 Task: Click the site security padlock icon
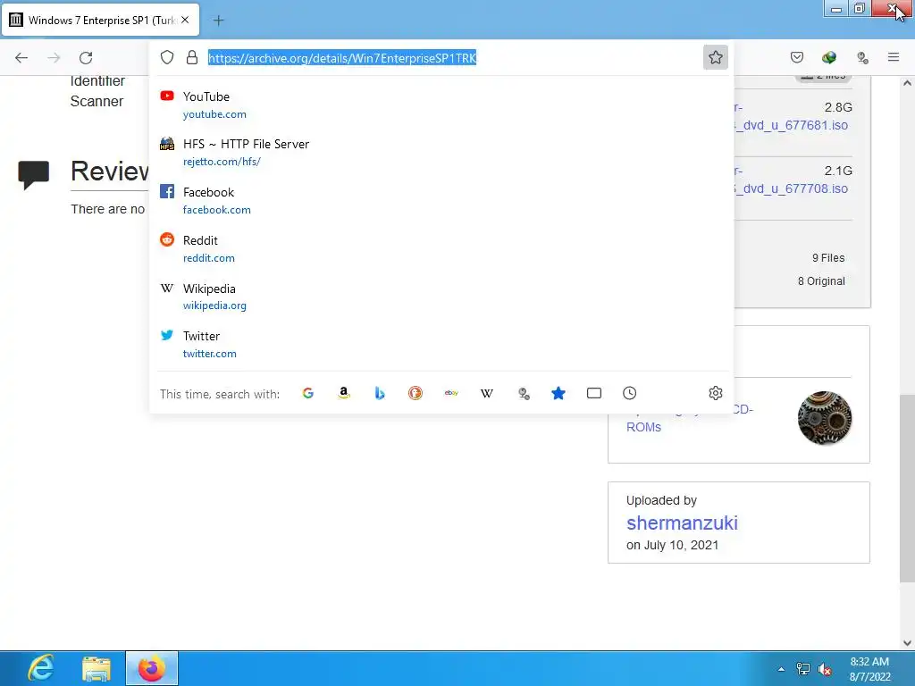tap(192, 57)
